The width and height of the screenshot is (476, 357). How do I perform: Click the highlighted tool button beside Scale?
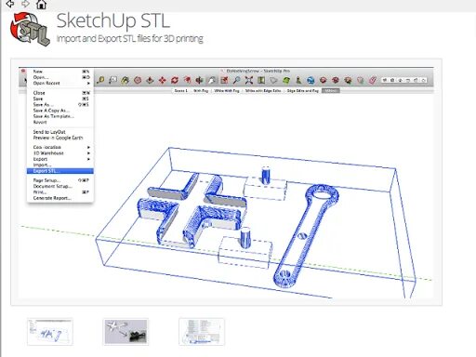(x=212, y=80)
